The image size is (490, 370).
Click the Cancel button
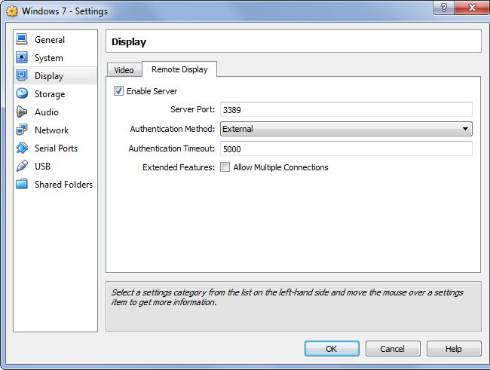[392, 349]
